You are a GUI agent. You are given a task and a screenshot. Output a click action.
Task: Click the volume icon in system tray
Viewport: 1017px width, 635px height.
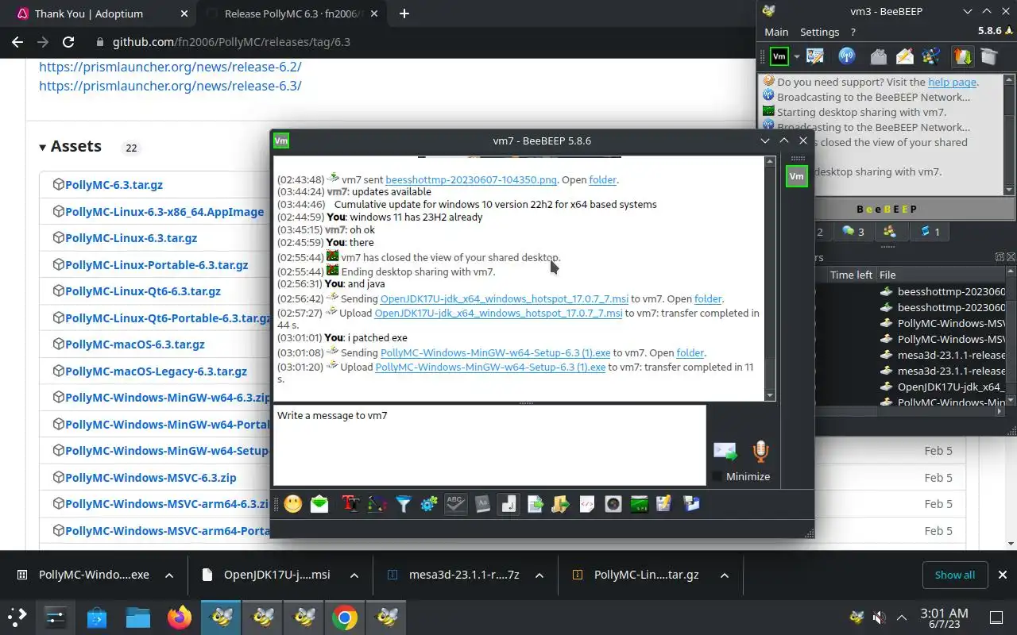880,617
